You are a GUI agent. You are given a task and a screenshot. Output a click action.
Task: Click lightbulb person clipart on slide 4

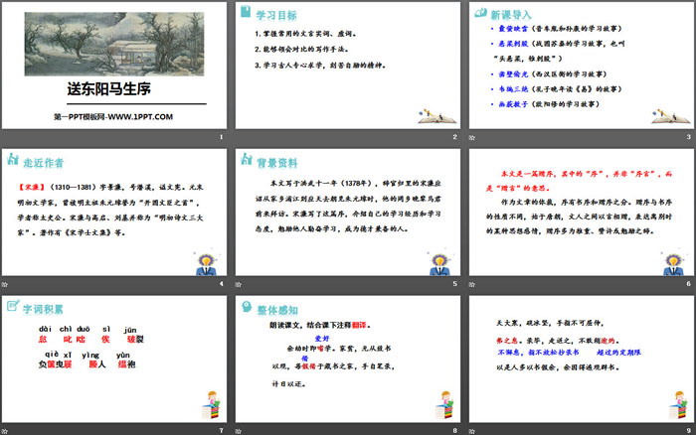(206, 263)
